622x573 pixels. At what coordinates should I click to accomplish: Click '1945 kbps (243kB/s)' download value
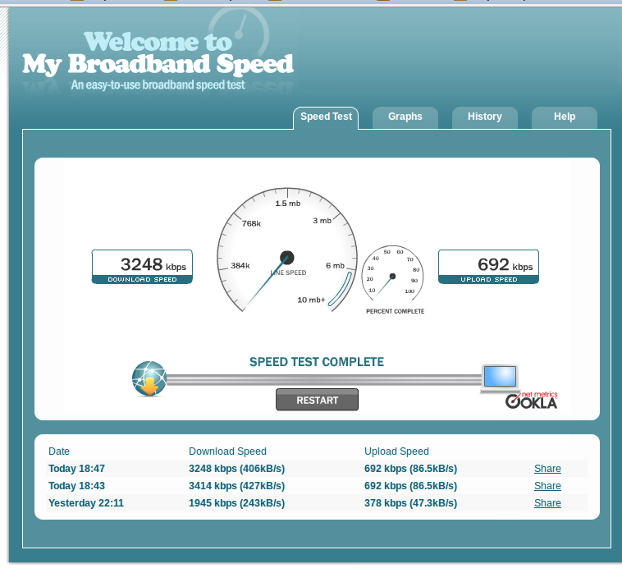(x=237, y=502)
